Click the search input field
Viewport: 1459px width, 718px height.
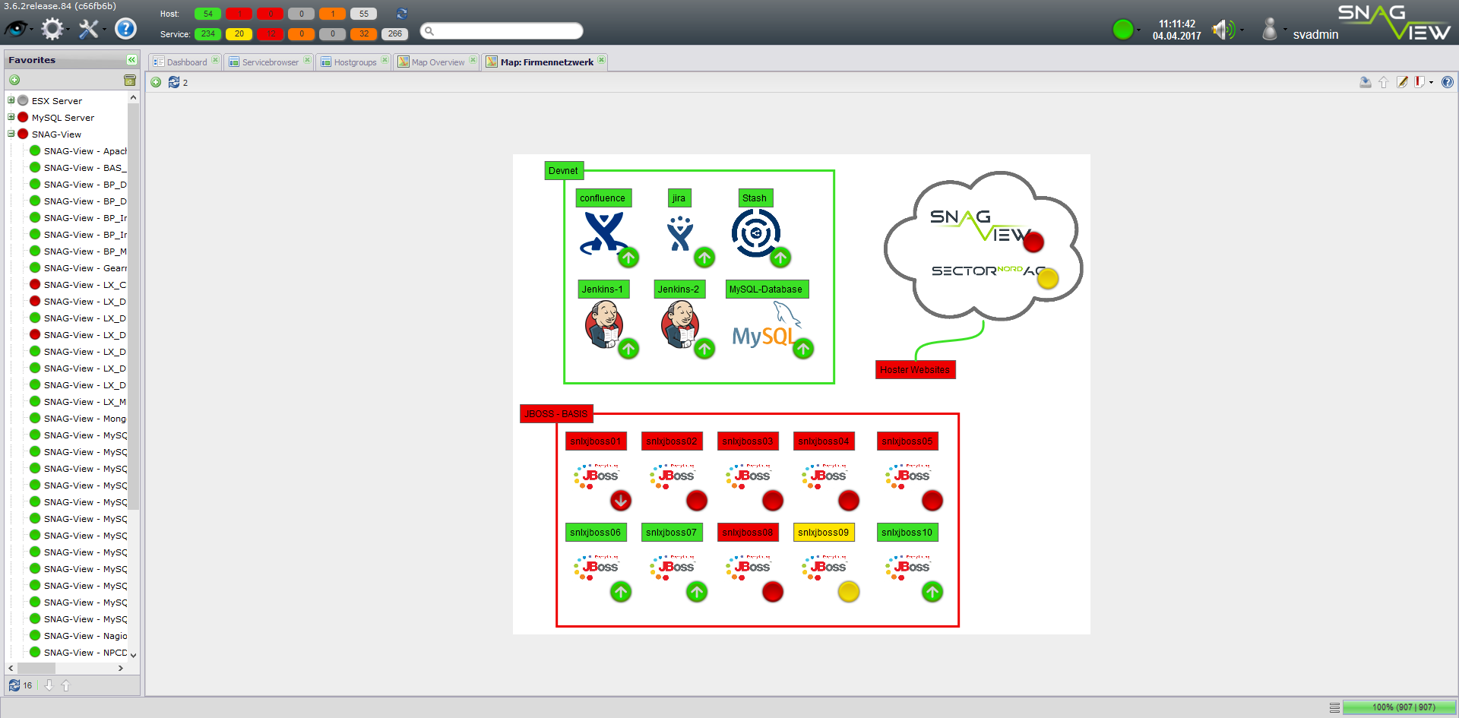[x=502, y=31]
